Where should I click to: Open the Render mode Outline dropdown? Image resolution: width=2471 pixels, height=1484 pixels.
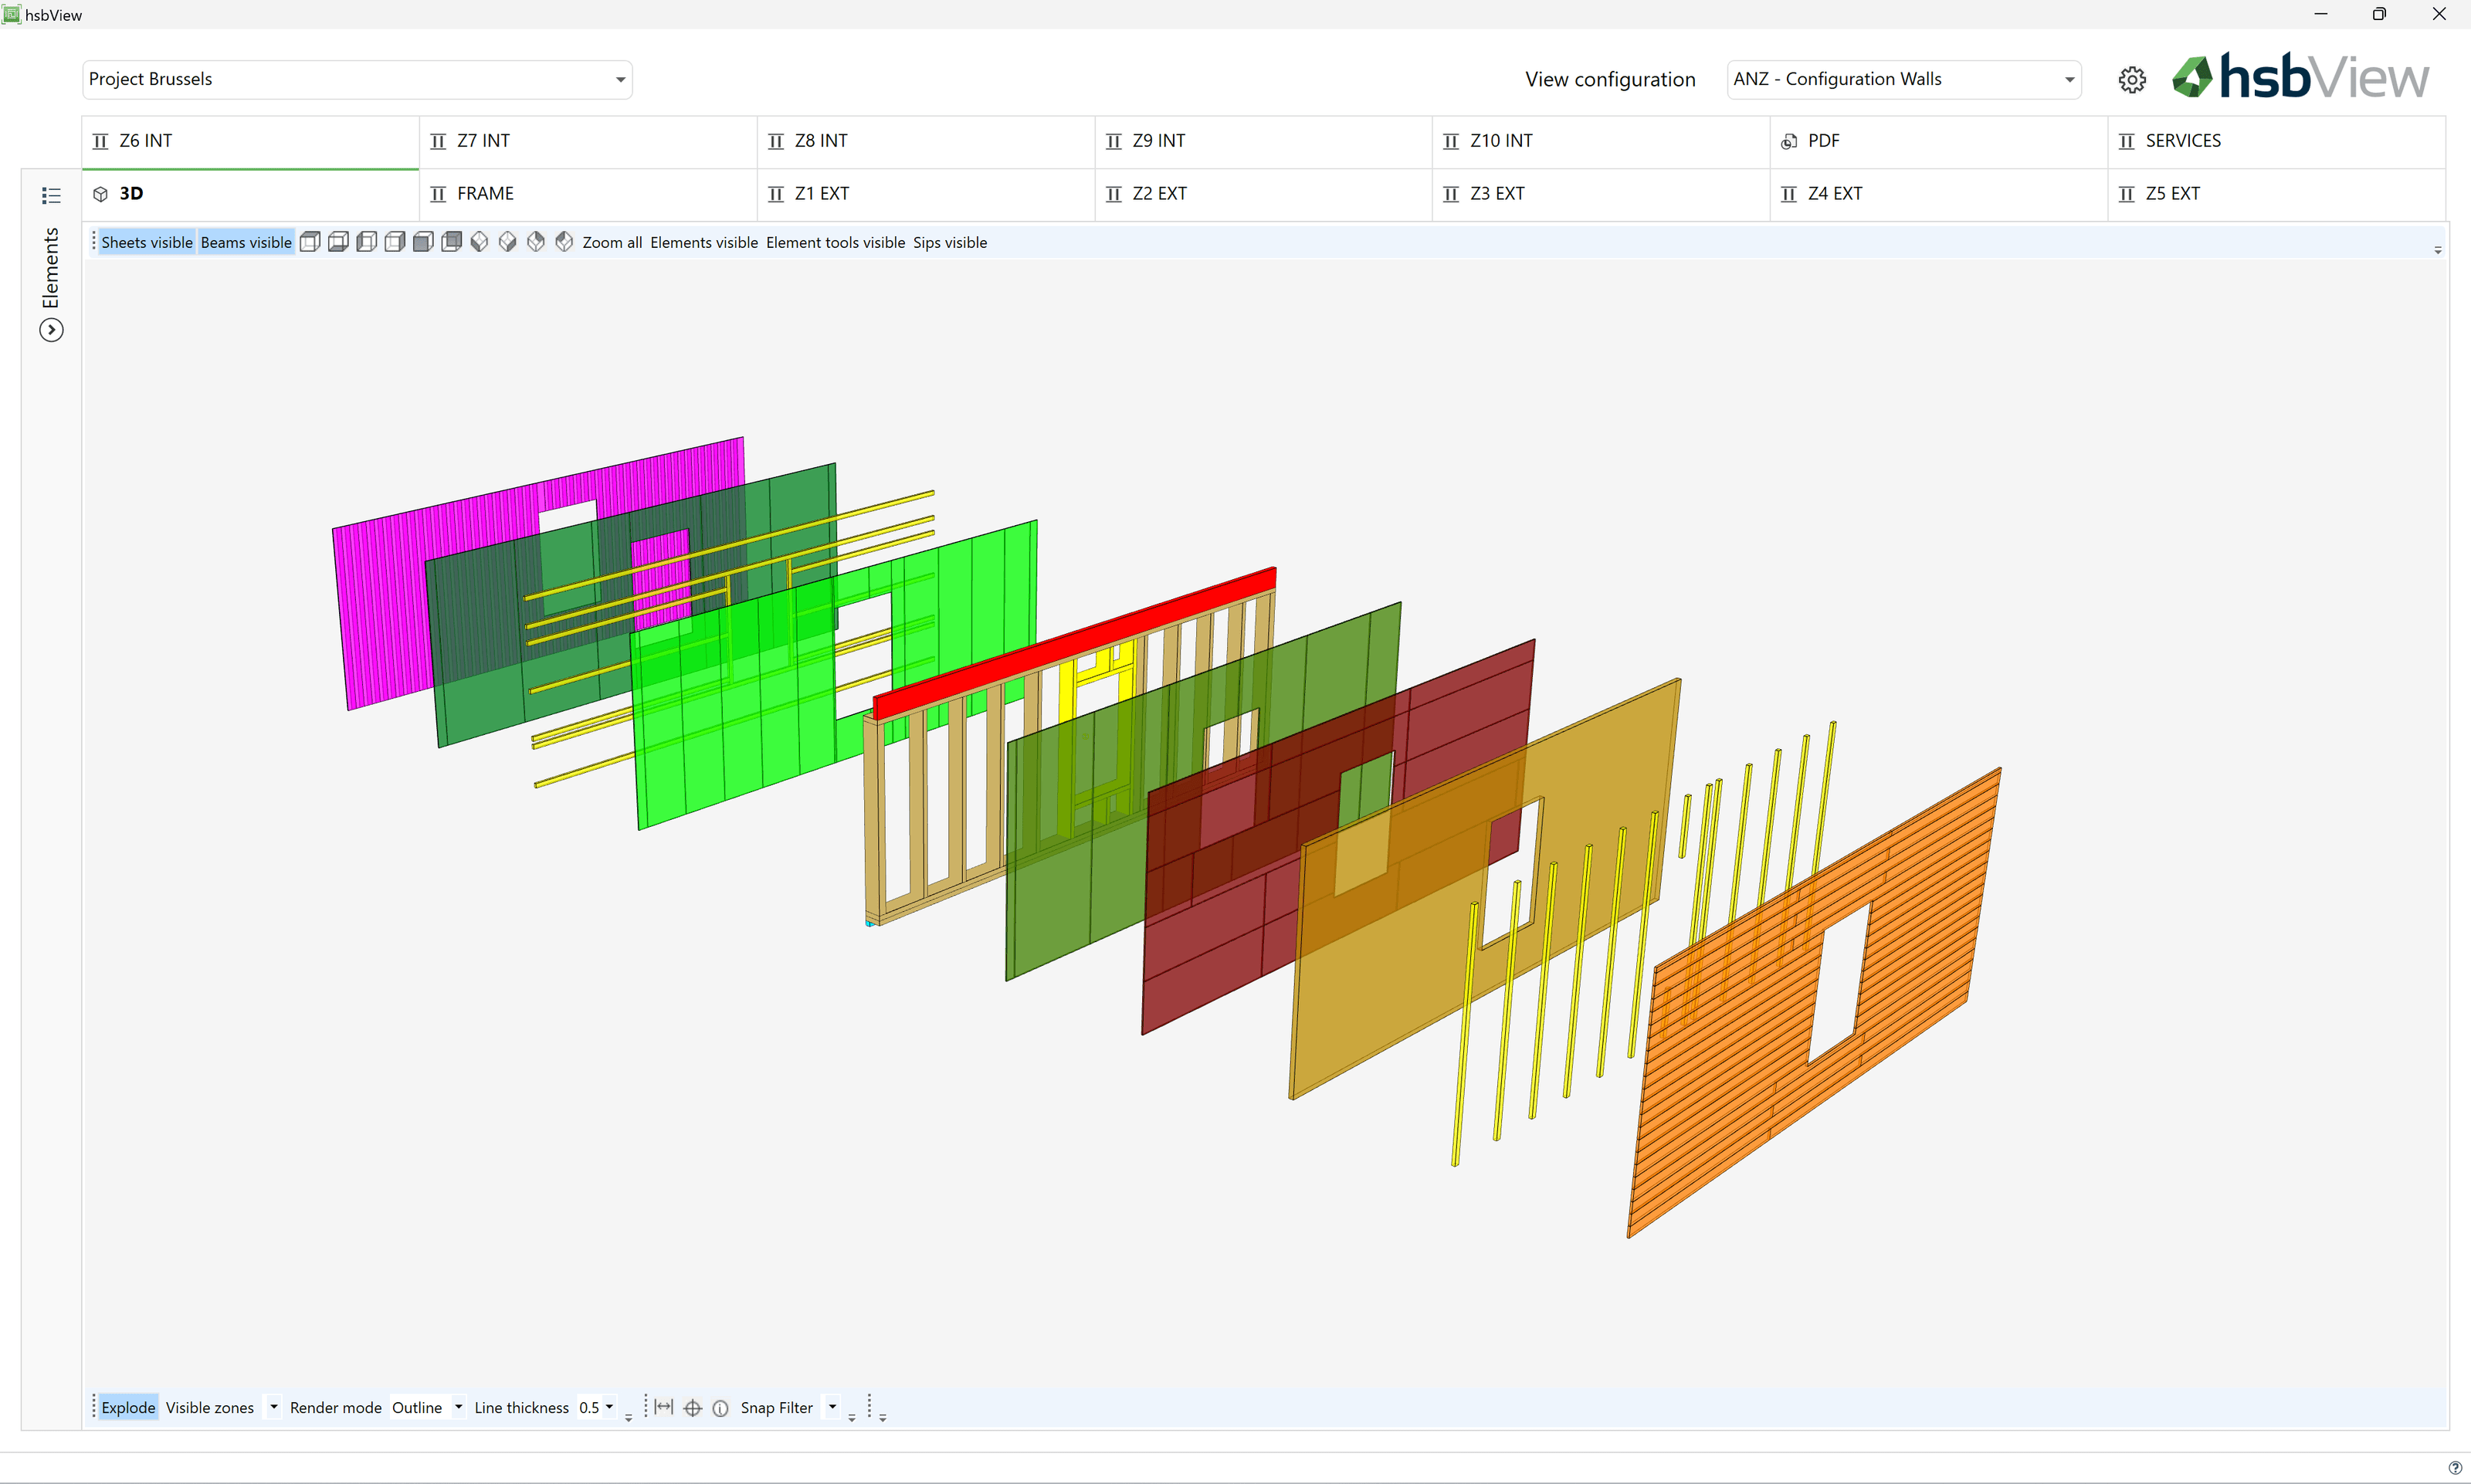point(427,1408)
